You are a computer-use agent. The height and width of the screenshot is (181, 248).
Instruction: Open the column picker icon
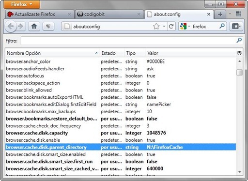pos(239,53)
